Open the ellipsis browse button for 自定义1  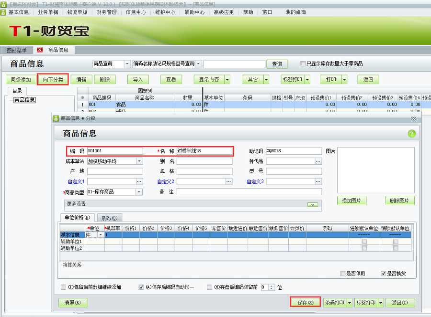[x=139, y=181]
